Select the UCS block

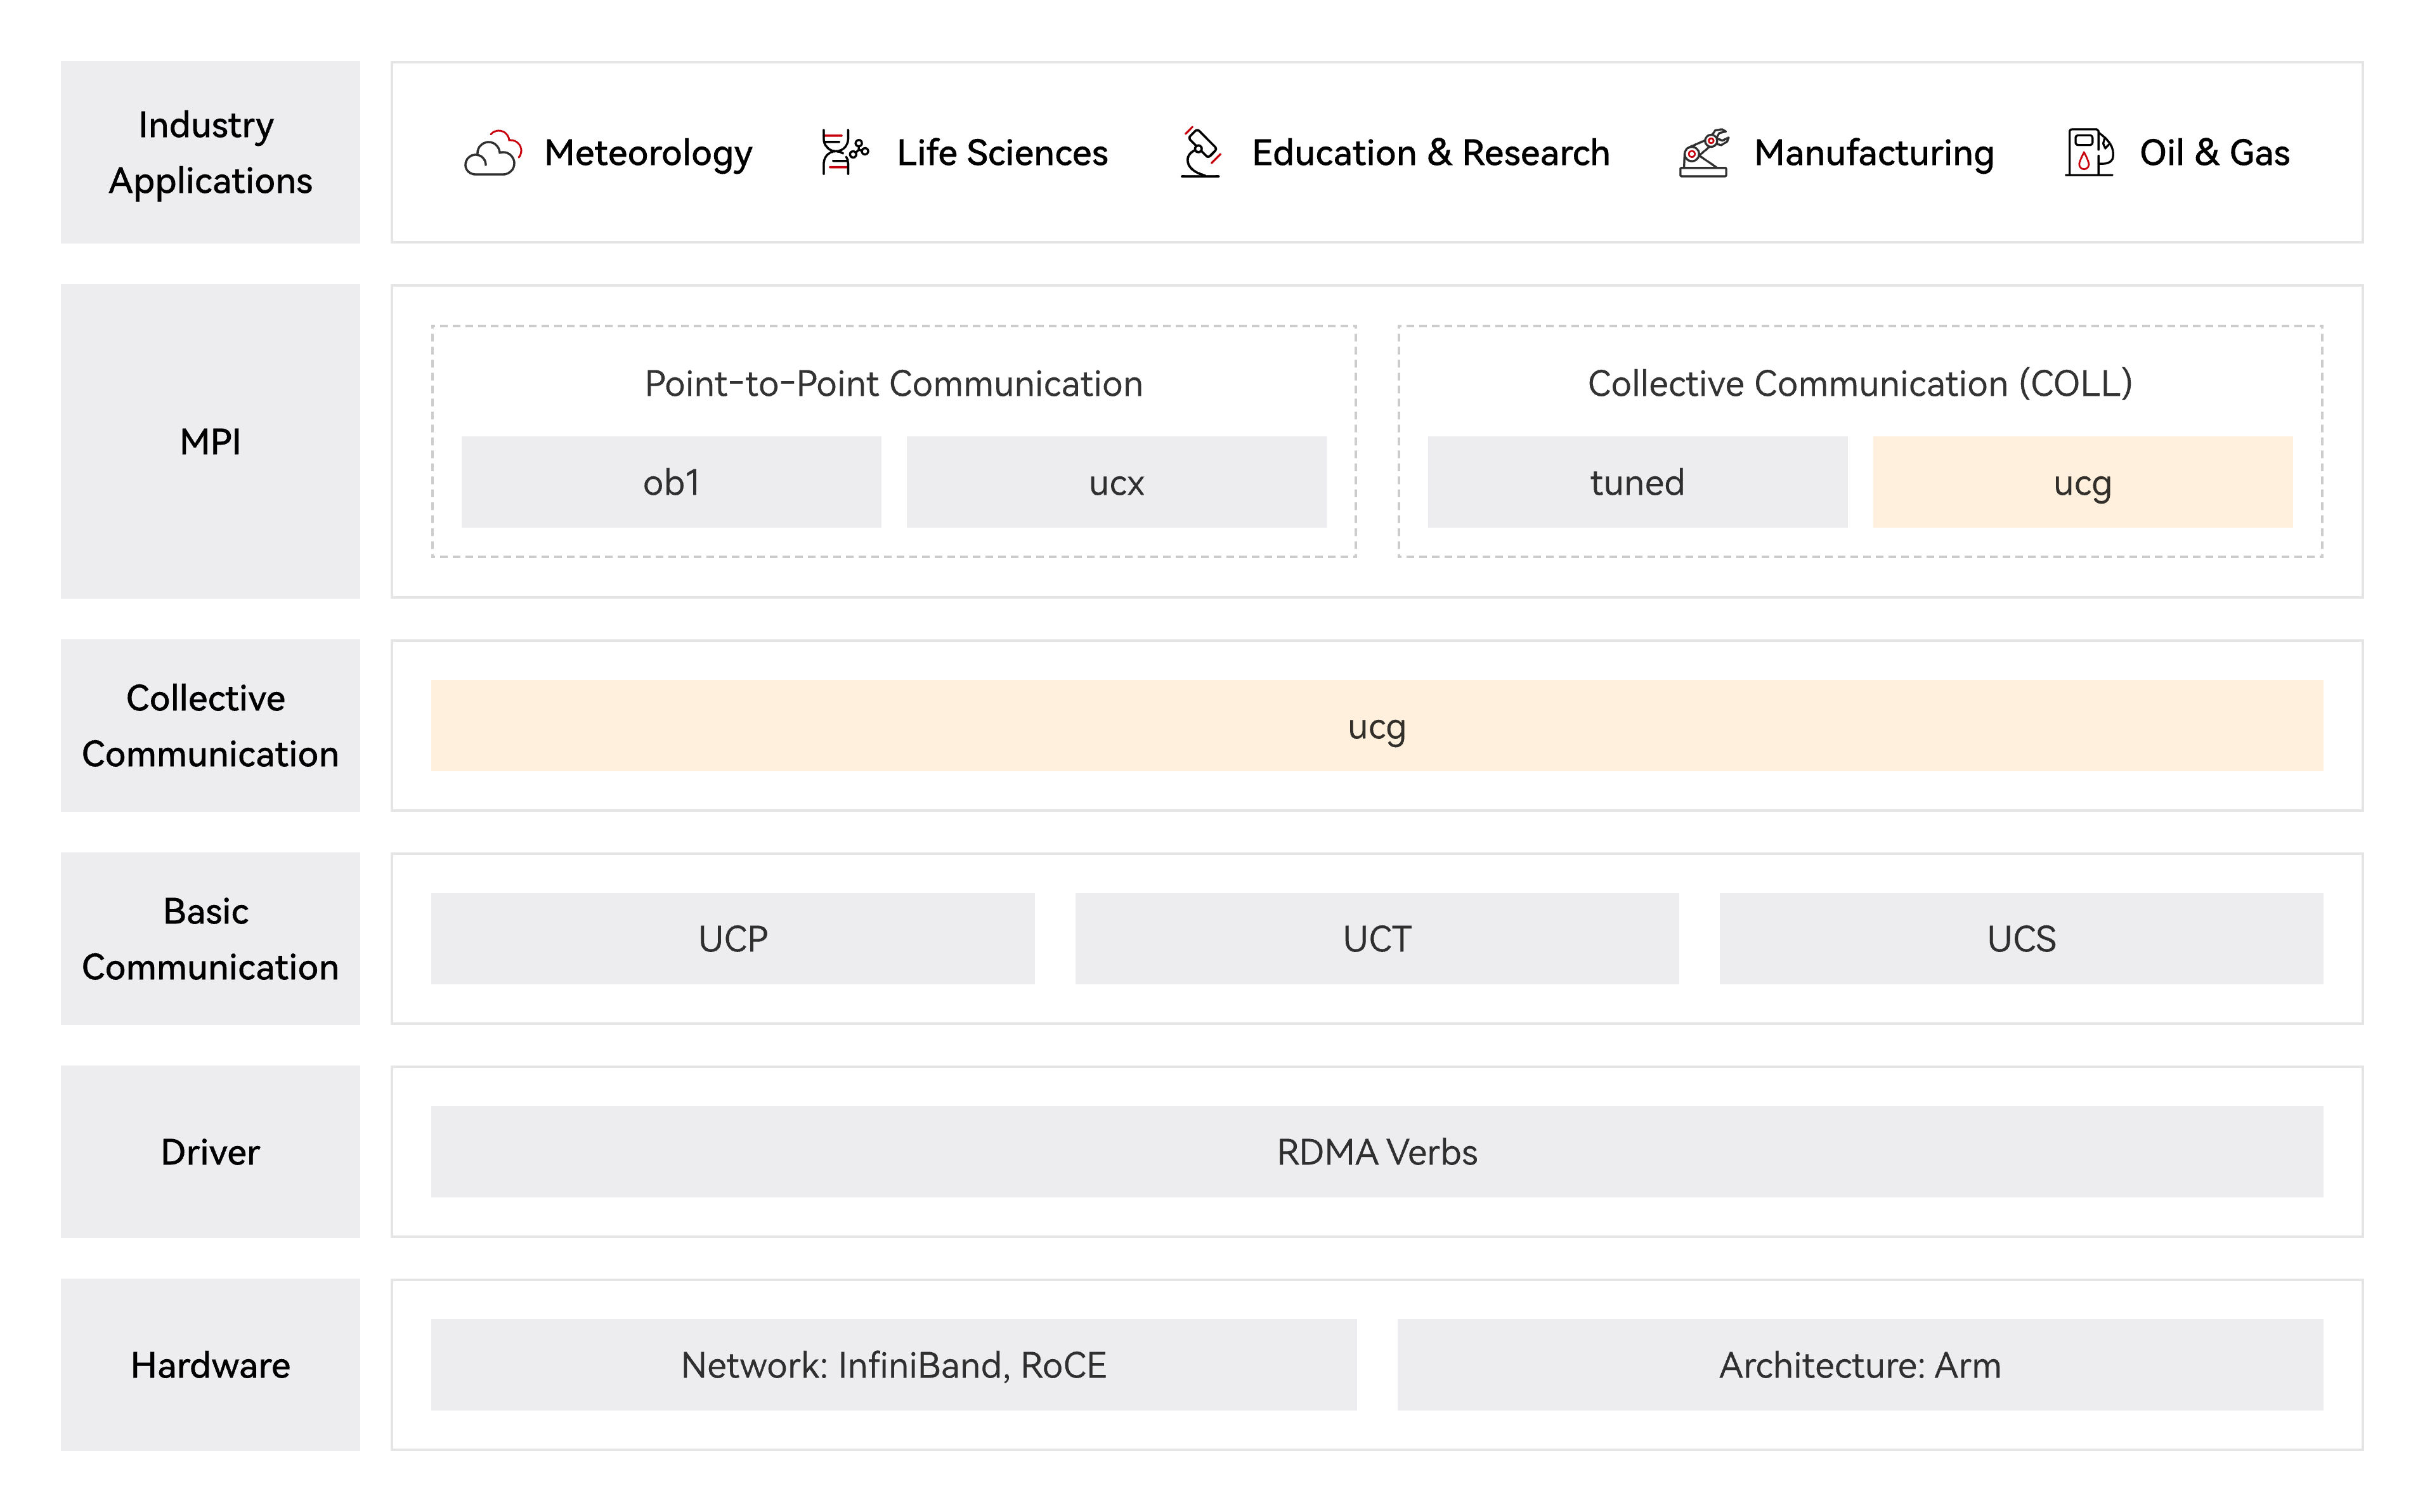point(2020,939)
